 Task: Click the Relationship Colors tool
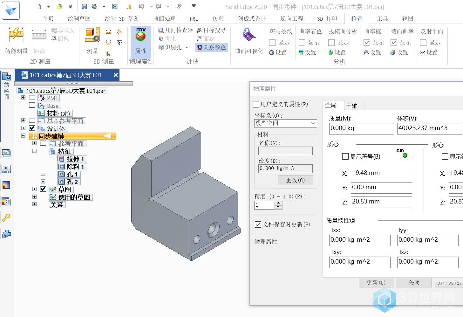point(211,47)
